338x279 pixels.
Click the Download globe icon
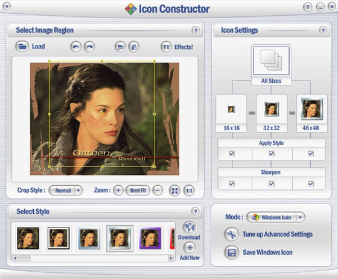190,228
